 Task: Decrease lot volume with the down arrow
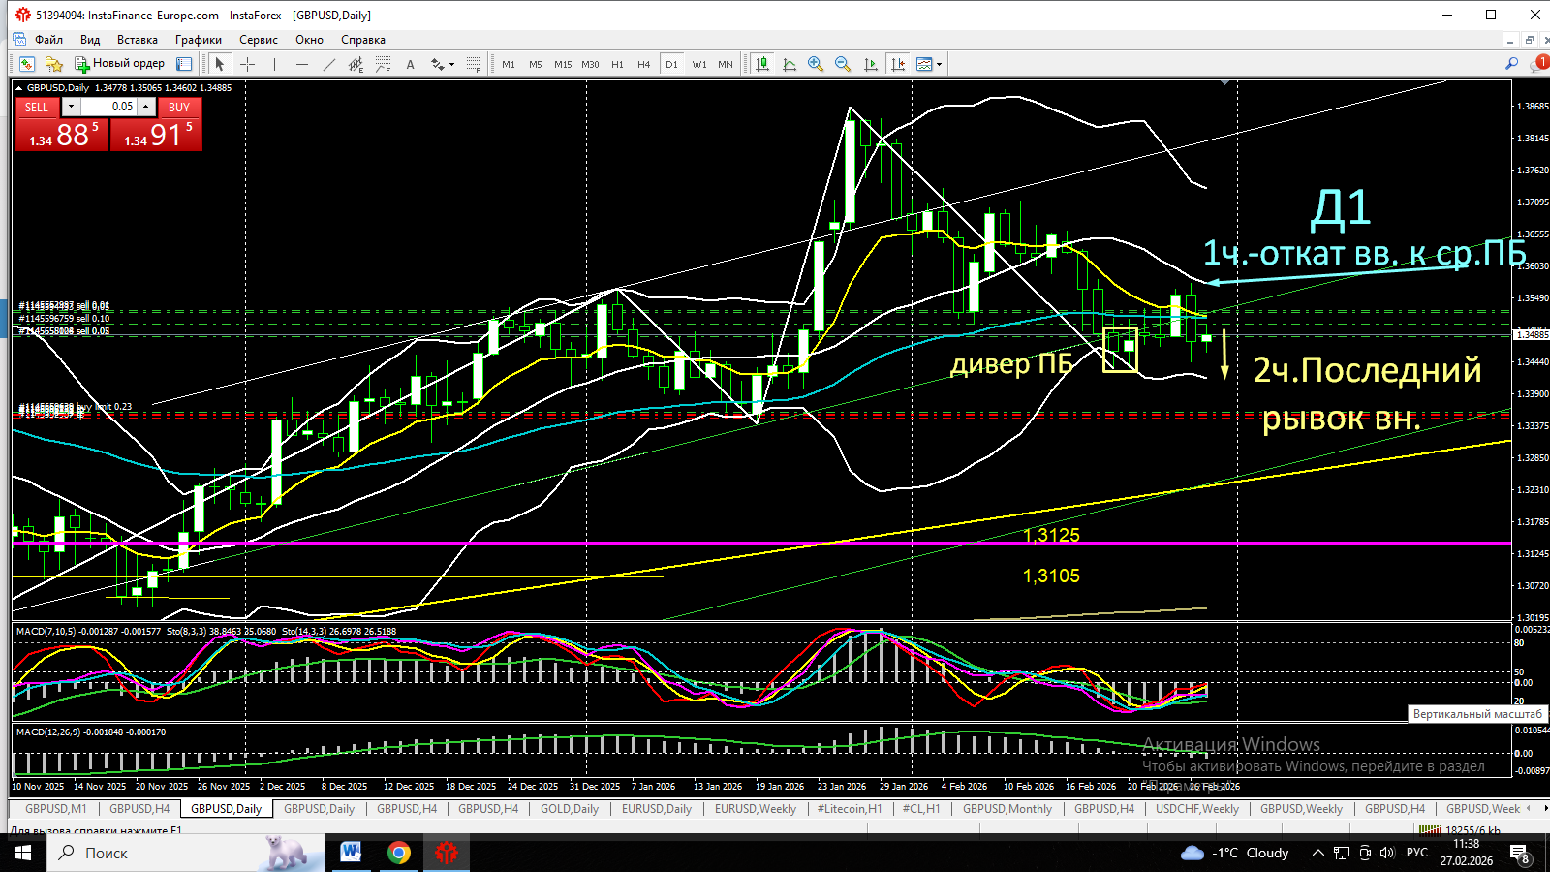[71, 107]
